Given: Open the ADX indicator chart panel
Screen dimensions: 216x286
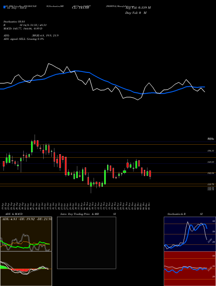Looking at the screenshot, I should click(x=26, y=234).
